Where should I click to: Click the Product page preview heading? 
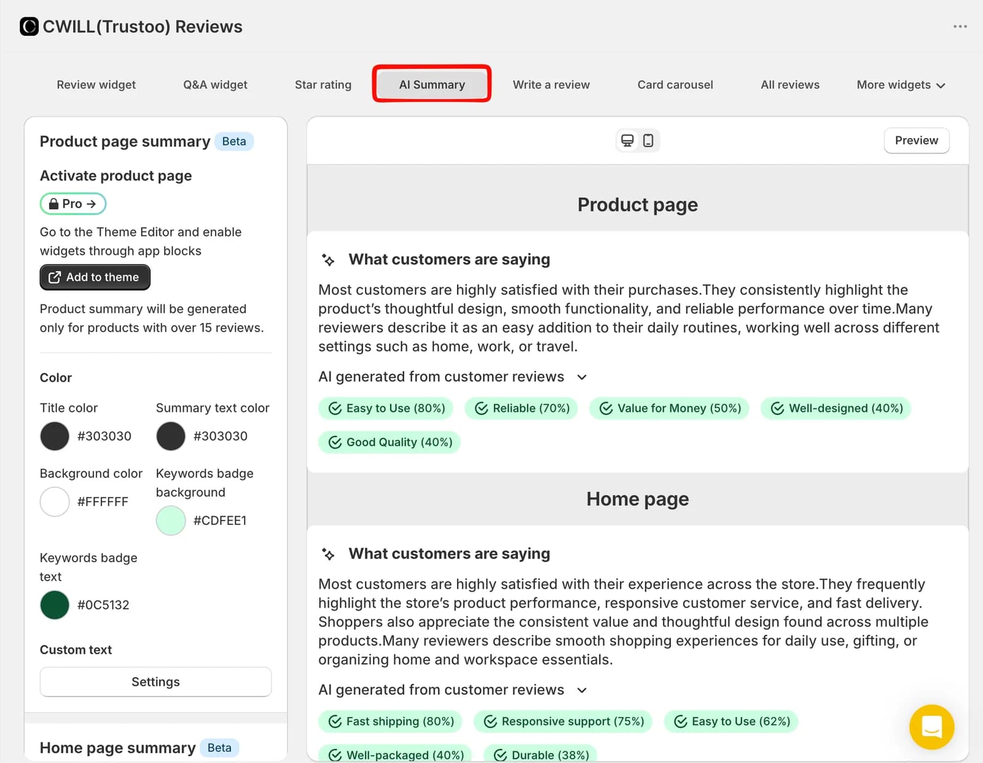638,205
